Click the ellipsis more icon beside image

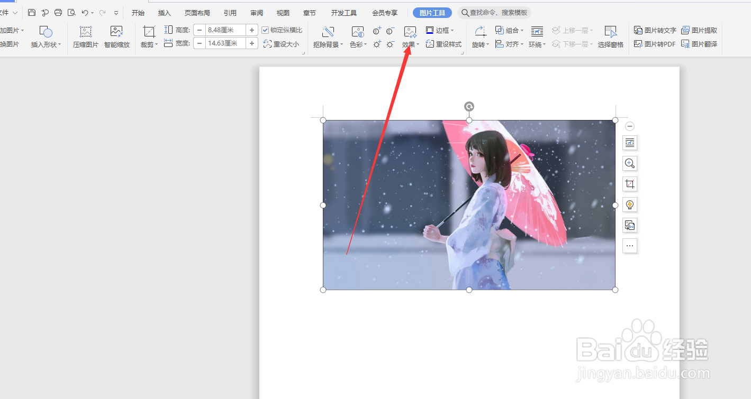coord(630,246)
